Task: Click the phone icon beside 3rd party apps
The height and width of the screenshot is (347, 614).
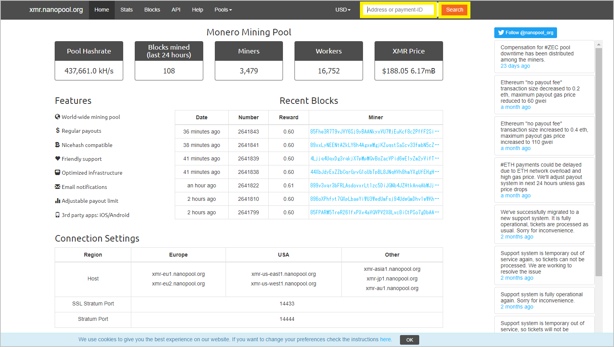Action: pos(57,215)
